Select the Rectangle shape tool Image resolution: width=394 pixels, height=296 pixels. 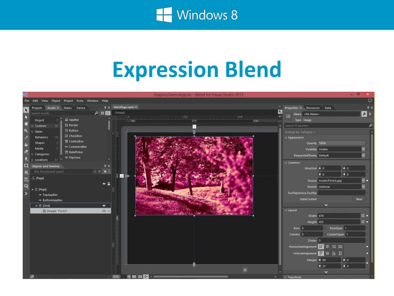pos(26,166)
